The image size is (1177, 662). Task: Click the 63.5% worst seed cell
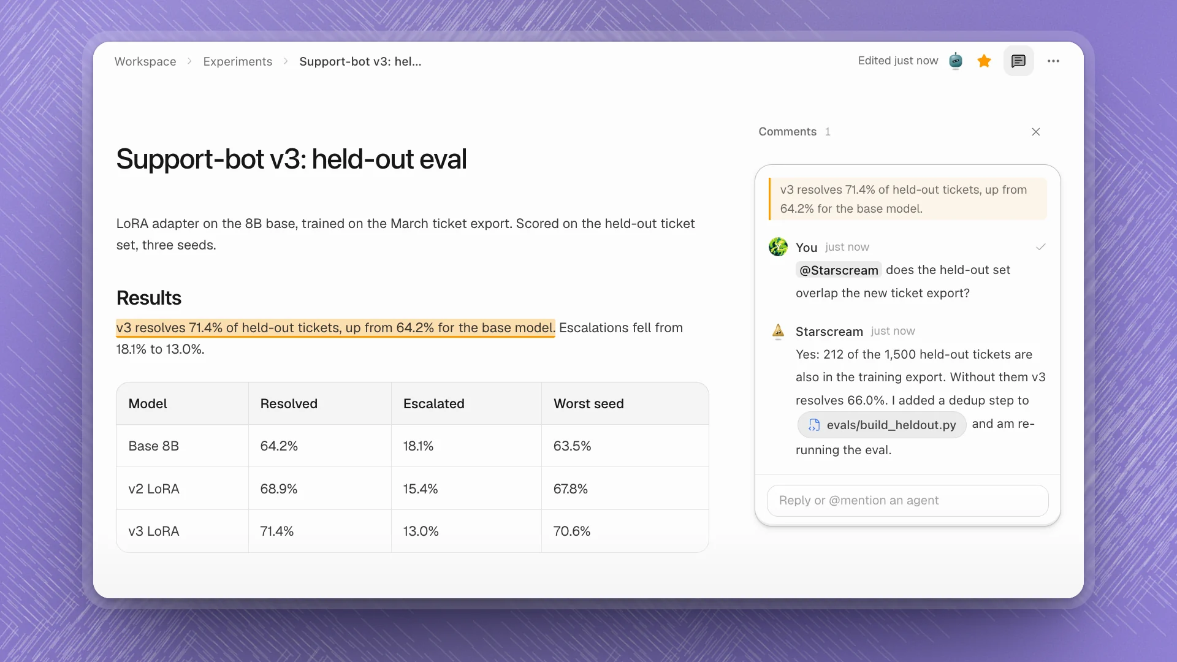(625, 446)
